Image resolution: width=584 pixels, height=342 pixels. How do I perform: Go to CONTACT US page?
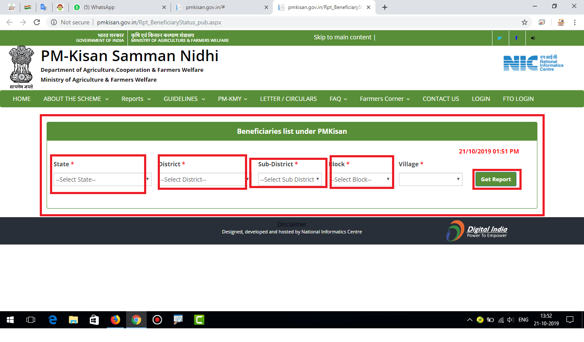tap(441, 99)
